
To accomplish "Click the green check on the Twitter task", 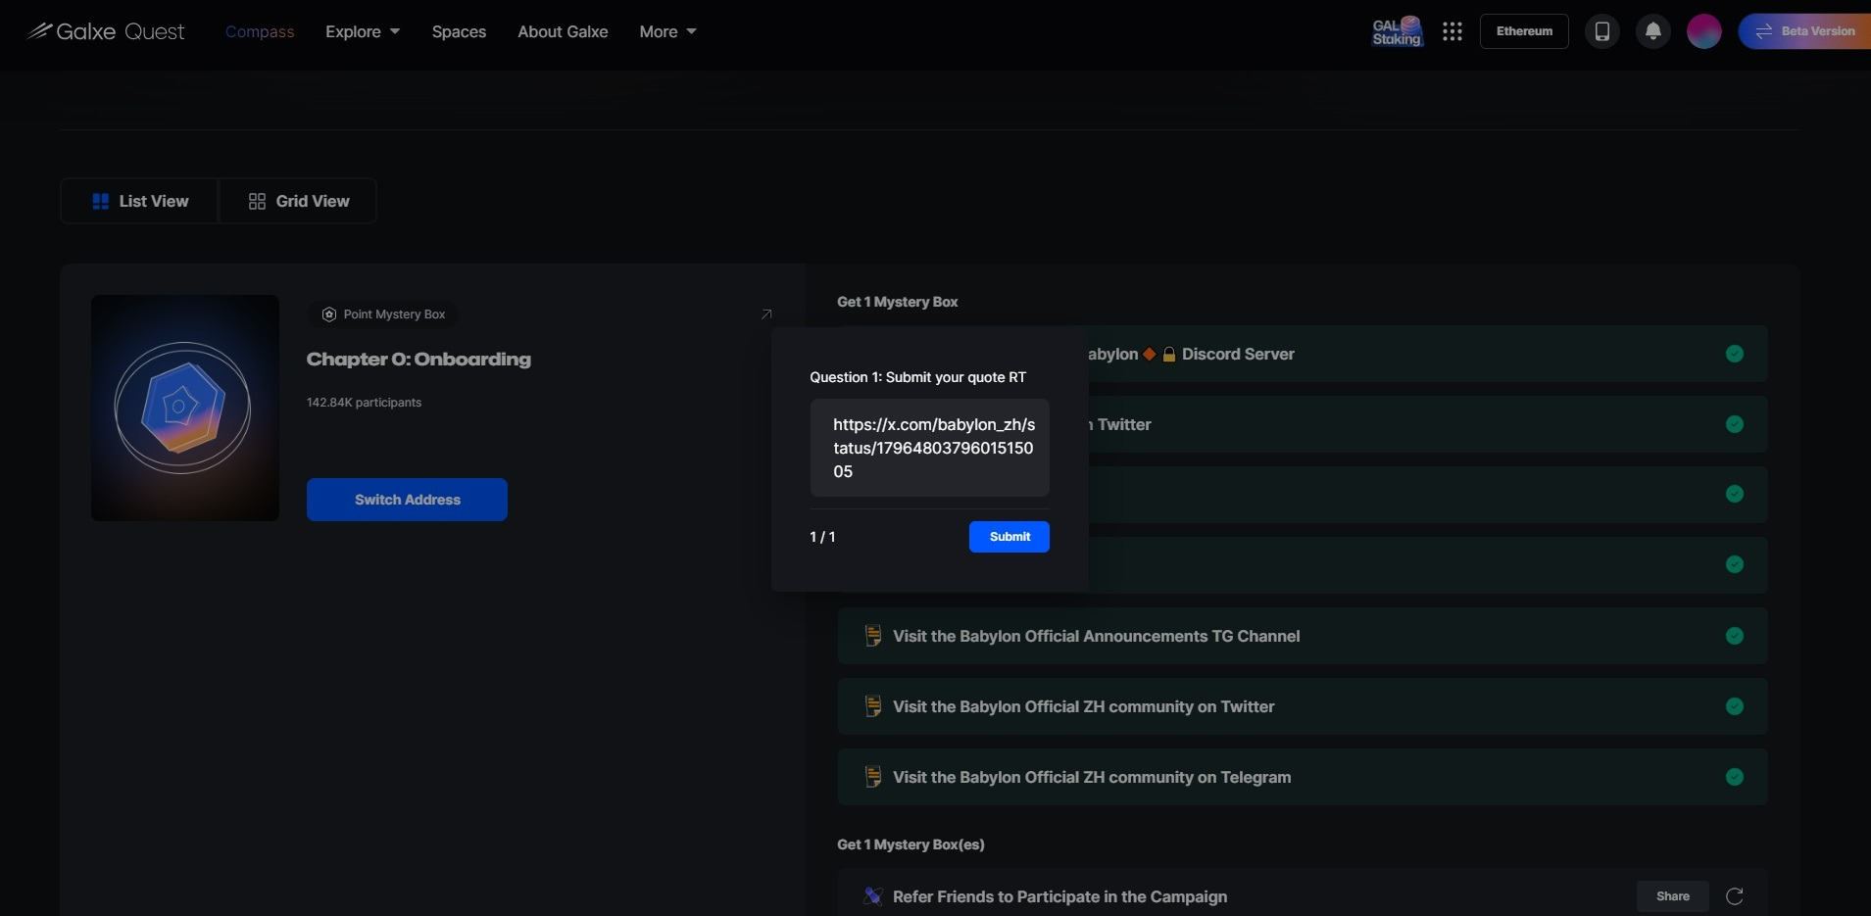I will click(1735, 424).
